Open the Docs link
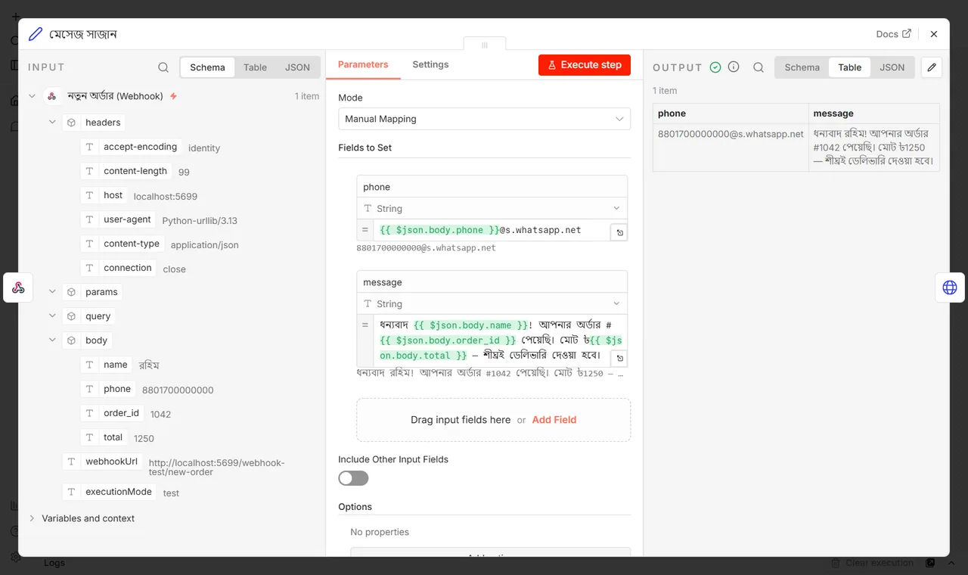 click(894, 34)
